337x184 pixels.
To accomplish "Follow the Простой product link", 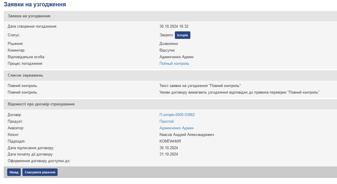I will point(166,122).
